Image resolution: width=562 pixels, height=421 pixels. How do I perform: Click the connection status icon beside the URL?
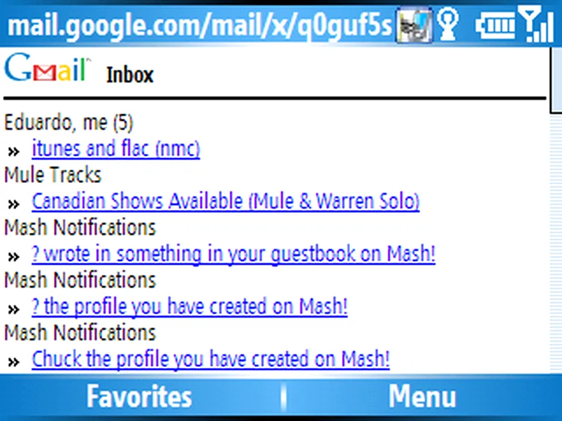click(414, 25)
